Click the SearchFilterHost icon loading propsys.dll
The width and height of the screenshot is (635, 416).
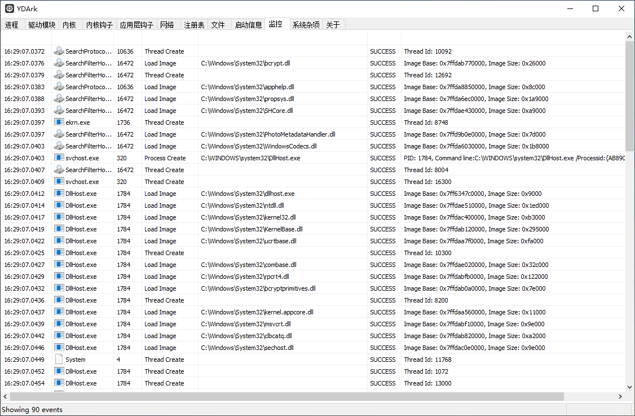click(59, 99)
